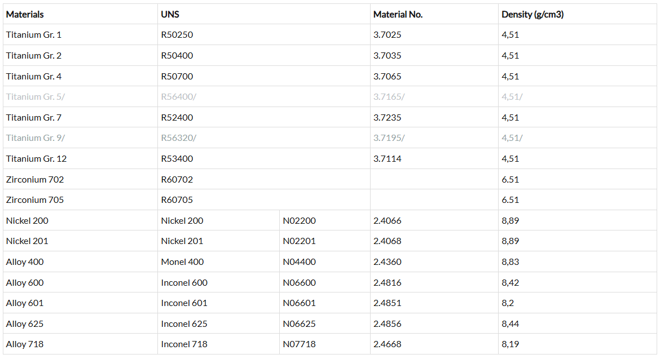The height and width of the screenshot is (359, 660).
Task: Click the Monel 400 cell
Action: pos(182,262)
